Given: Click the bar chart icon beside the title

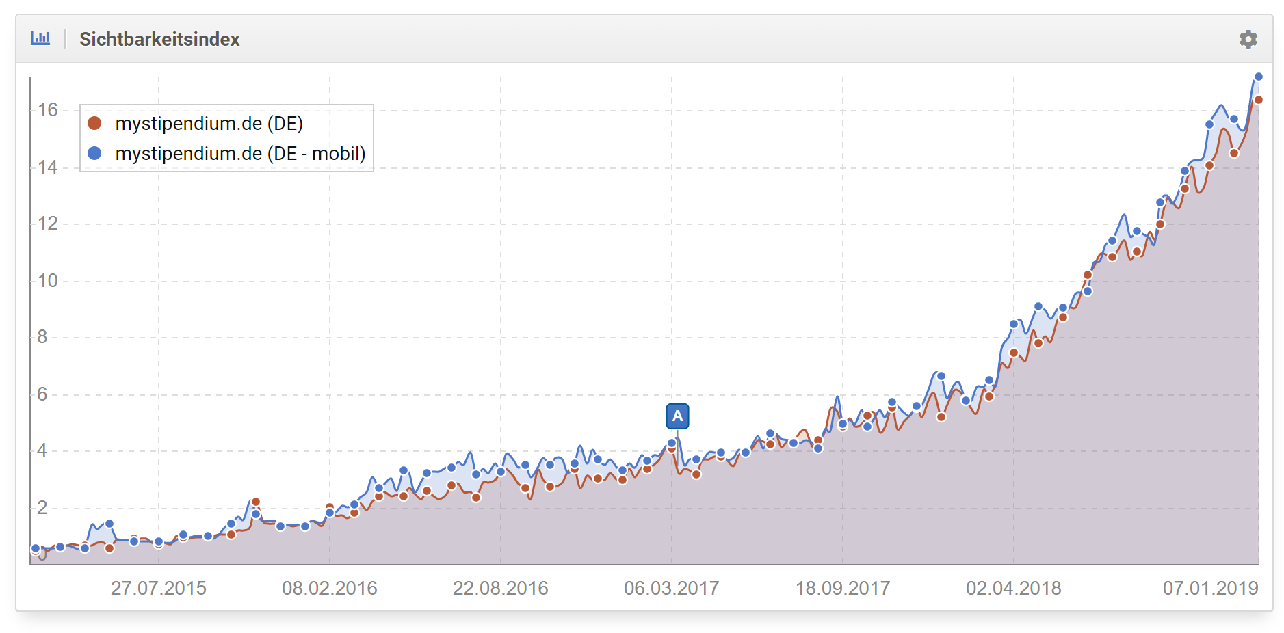Looking at the screenshot, I should (40, 38).
